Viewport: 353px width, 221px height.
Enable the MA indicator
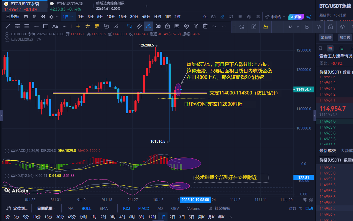coord(70,208)
